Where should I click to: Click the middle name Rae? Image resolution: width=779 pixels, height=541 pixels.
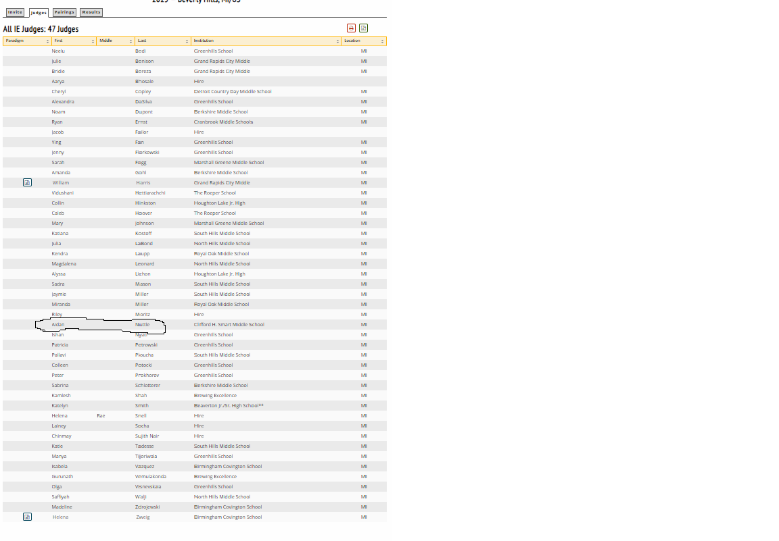[101, 416]
